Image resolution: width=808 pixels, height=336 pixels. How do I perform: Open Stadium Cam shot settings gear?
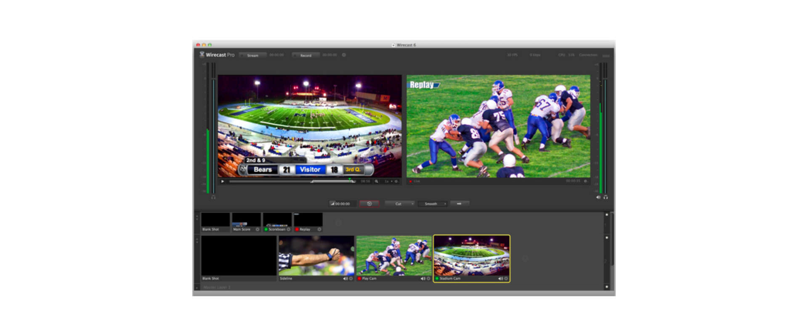click(x=506, y=278)
